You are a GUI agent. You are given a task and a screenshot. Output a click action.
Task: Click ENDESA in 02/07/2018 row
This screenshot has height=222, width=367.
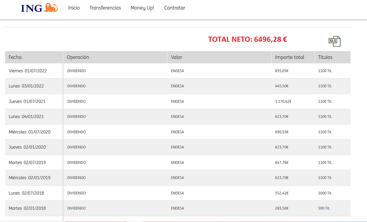(x=177, y=193)
